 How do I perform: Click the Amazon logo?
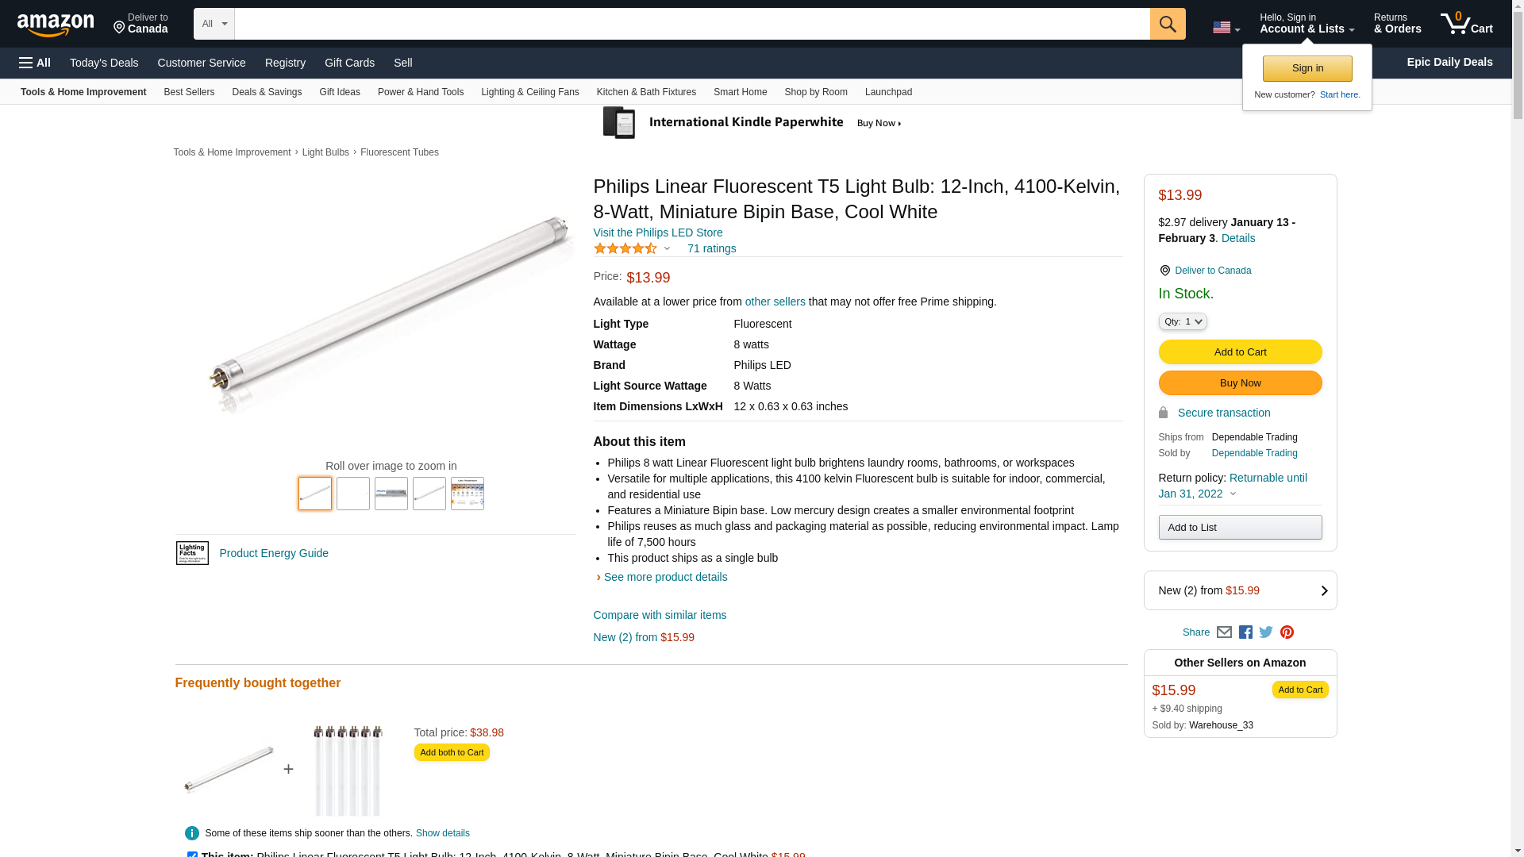(x=56, y=25)
